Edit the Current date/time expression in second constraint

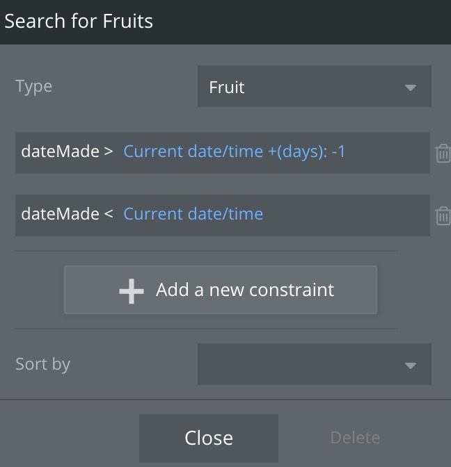(x=193, y=214)
